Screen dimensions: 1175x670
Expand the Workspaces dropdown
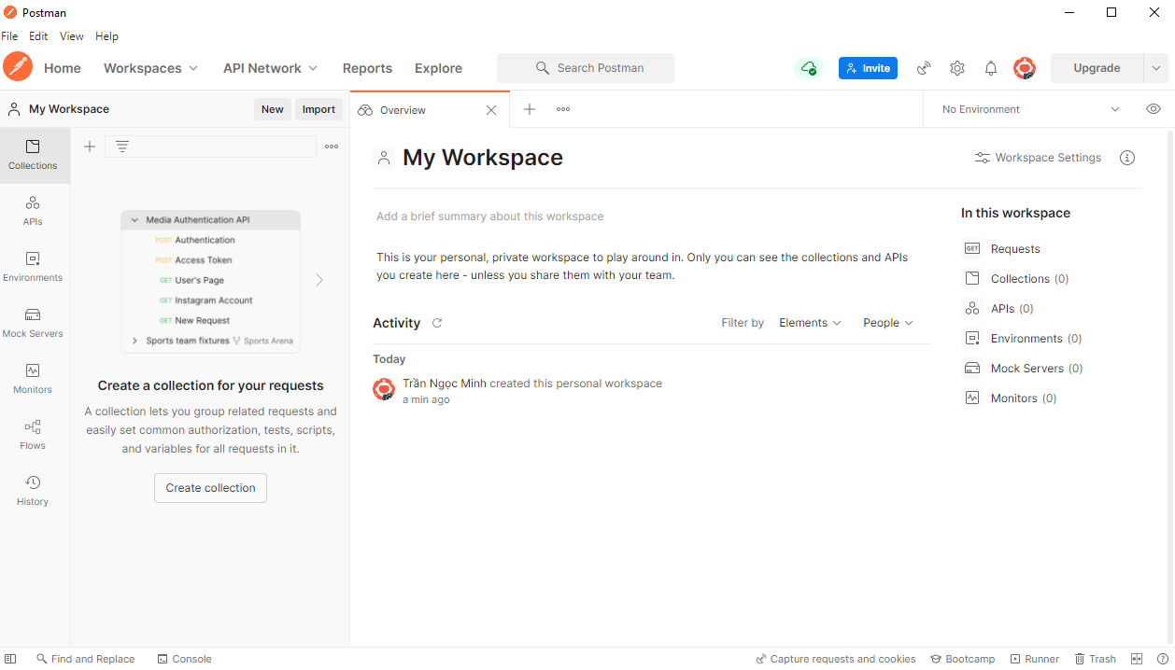point(150,68)
